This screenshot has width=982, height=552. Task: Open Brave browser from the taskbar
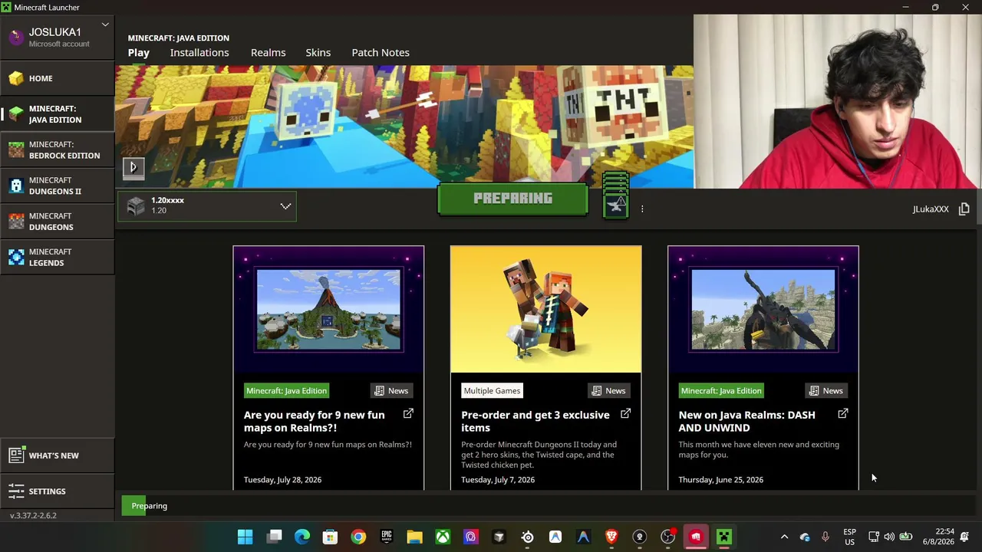[x=611, y=537]
